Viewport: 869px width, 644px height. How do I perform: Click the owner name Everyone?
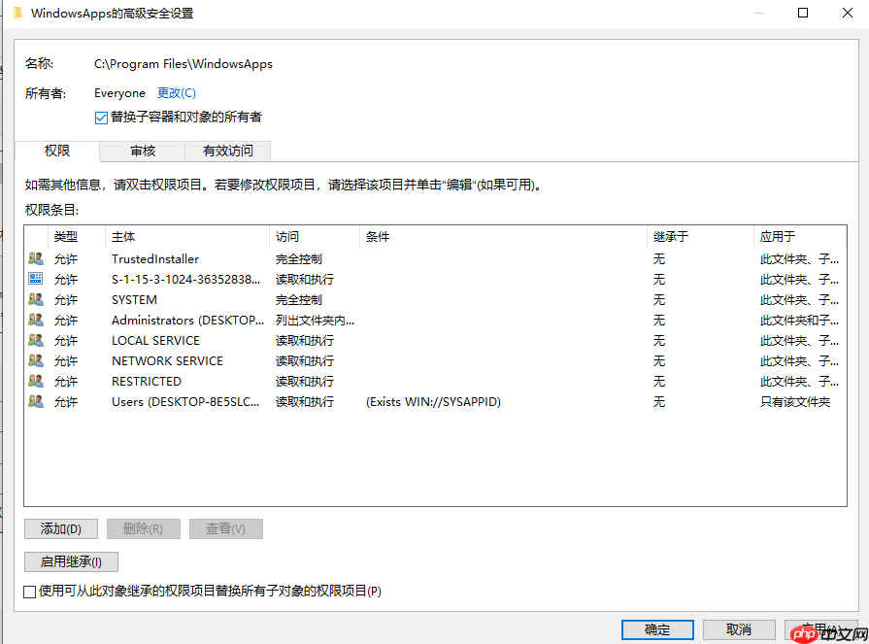pyautogui.click(x=119, y=92)
